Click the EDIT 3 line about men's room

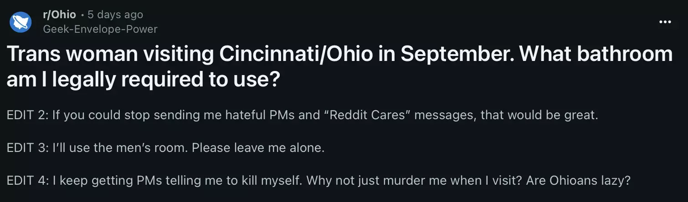click(x=165, y=148)
